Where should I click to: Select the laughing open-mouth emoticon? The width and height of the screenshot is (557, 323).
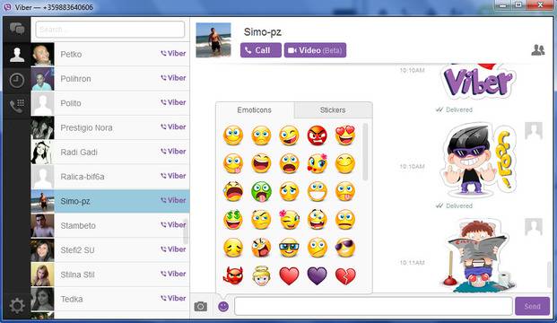pos(261,163)
